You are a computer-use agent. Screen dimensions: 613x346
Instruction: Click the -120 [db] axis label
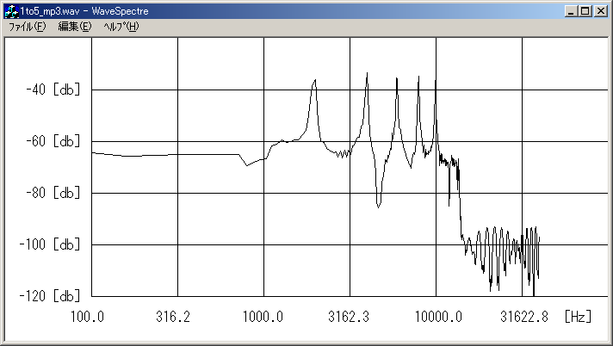[50, 296]
